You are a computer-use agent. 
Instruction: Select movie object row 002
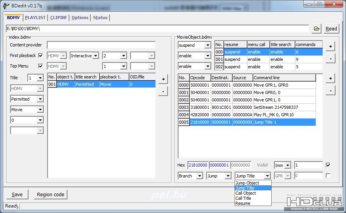coord(268,67)
